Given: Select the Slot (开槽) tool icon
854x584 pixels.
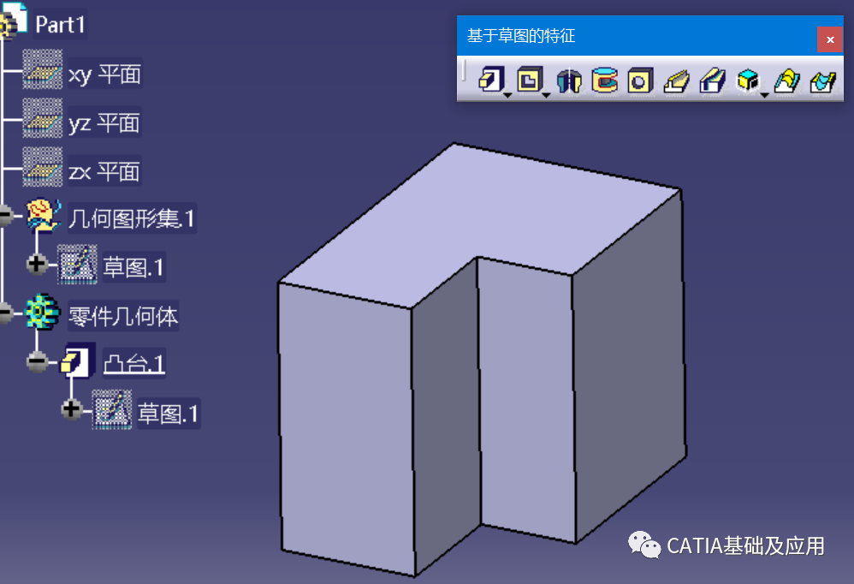Looking at the screenshot, I should (713, 80).
